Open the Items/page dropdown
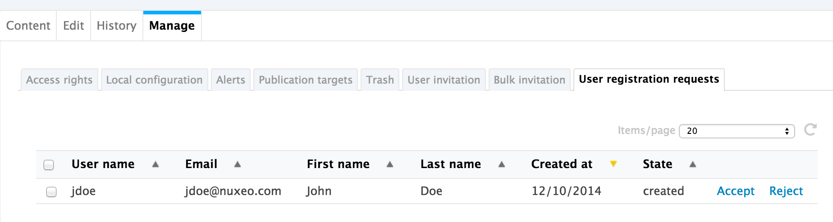833x222 pixels. pyautogui.click(x=737, y=131)
